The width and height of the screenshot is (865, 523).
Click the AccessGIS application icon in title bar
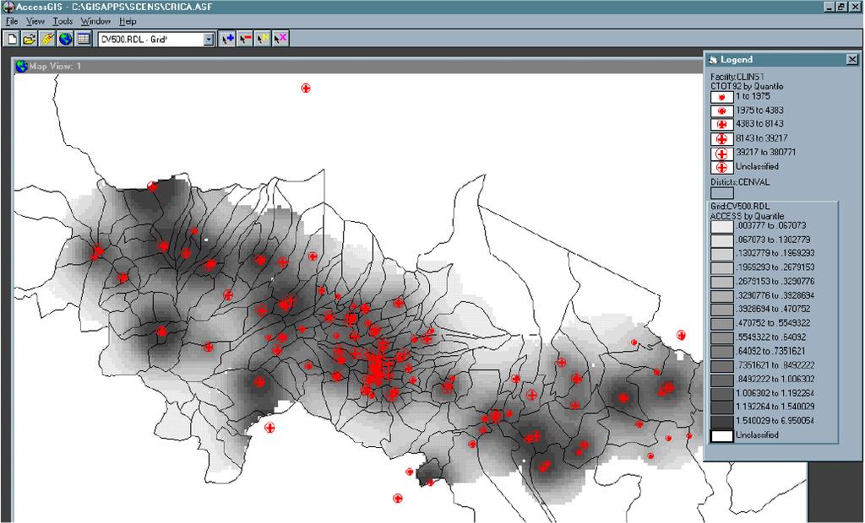click(8, 7)
